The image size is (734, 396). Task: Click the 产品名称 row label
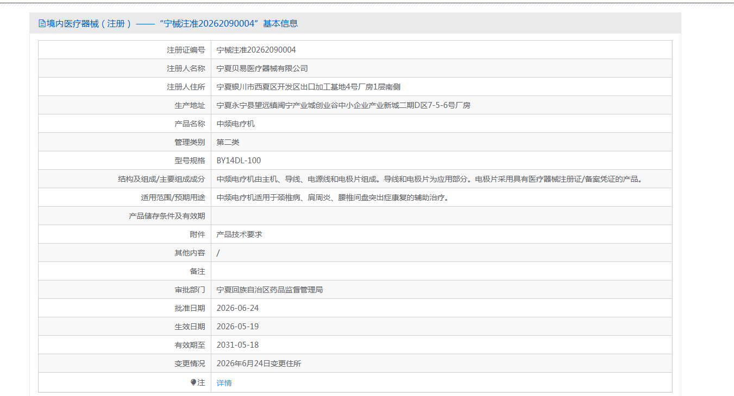pos(190,124)
